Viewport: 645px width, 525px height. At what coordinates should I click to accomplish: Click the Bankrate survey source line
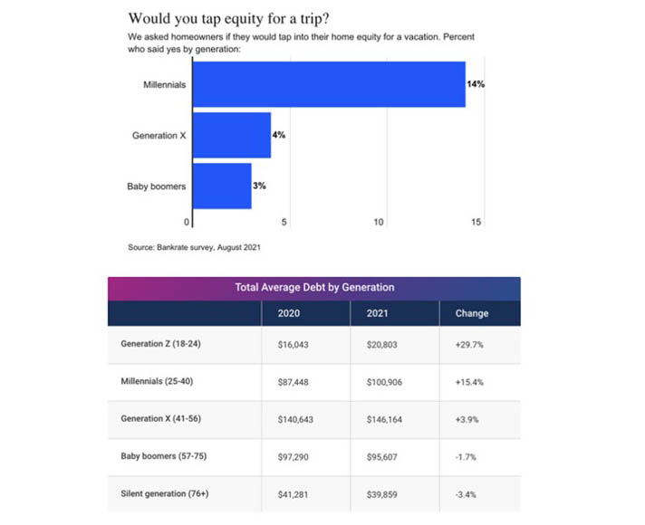195,246
